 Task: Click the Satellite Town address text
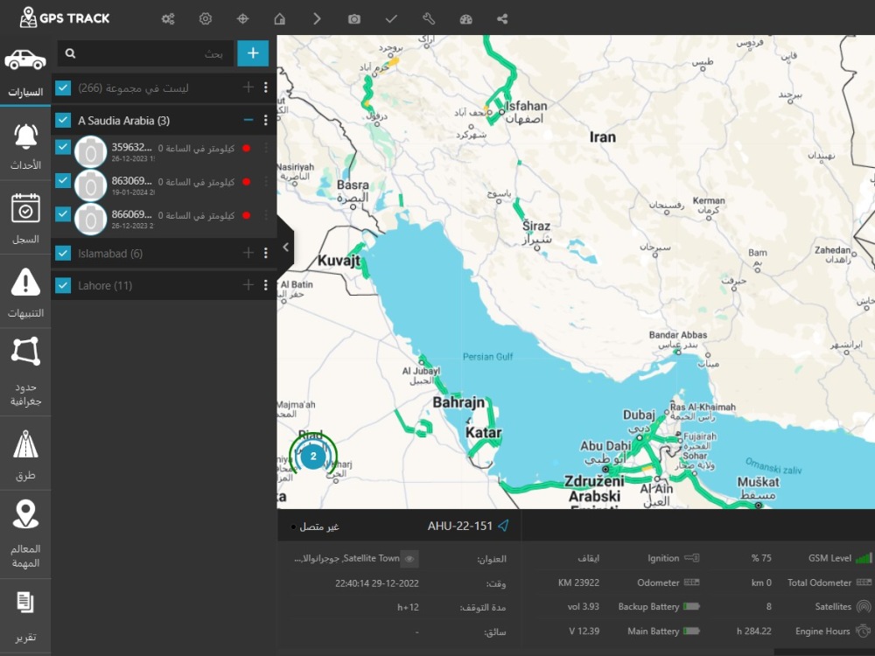coord(346,558)
